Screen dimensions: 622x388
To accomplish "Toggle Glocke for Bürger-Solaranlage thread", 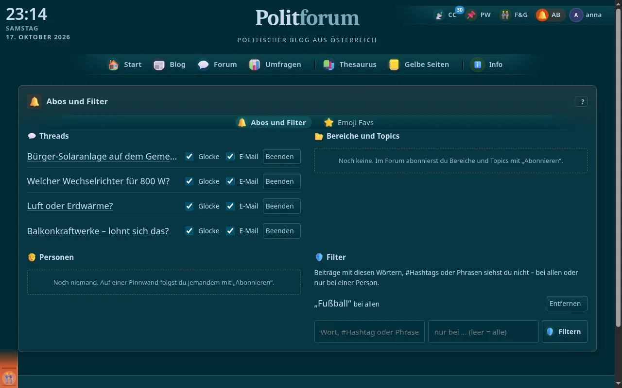I will point(190,157).
